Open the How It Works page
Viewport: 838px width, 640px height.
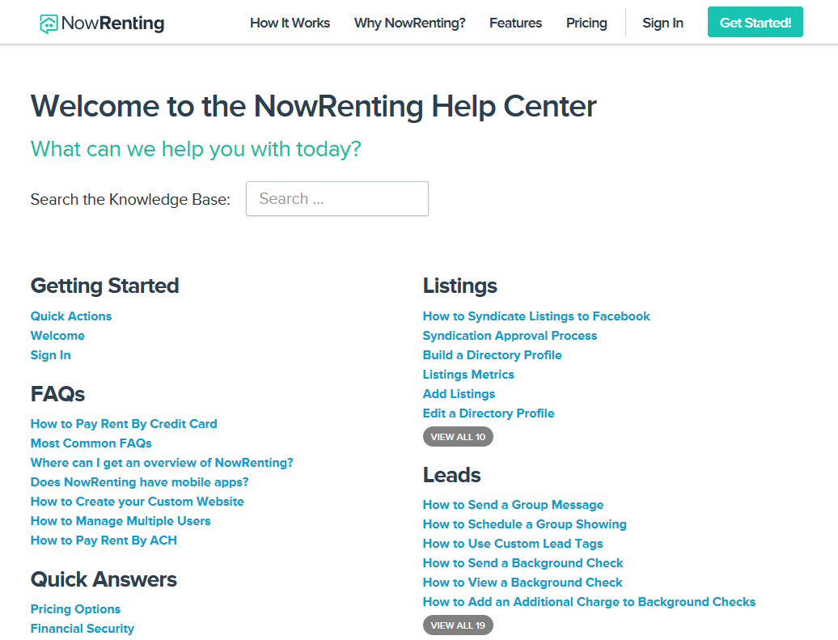[x=290, y=23]
